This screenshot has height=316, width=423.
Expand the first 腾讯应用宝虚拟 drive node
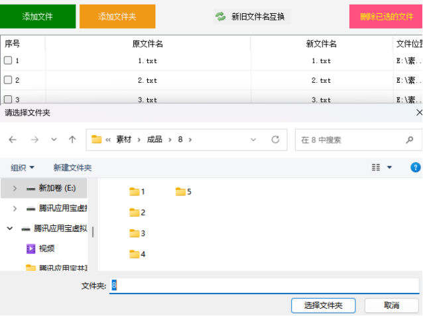15,209
